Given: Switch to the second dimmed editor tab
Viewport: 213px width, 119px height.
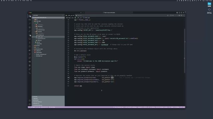Looking at the screenshot, I should coord(79,16).
